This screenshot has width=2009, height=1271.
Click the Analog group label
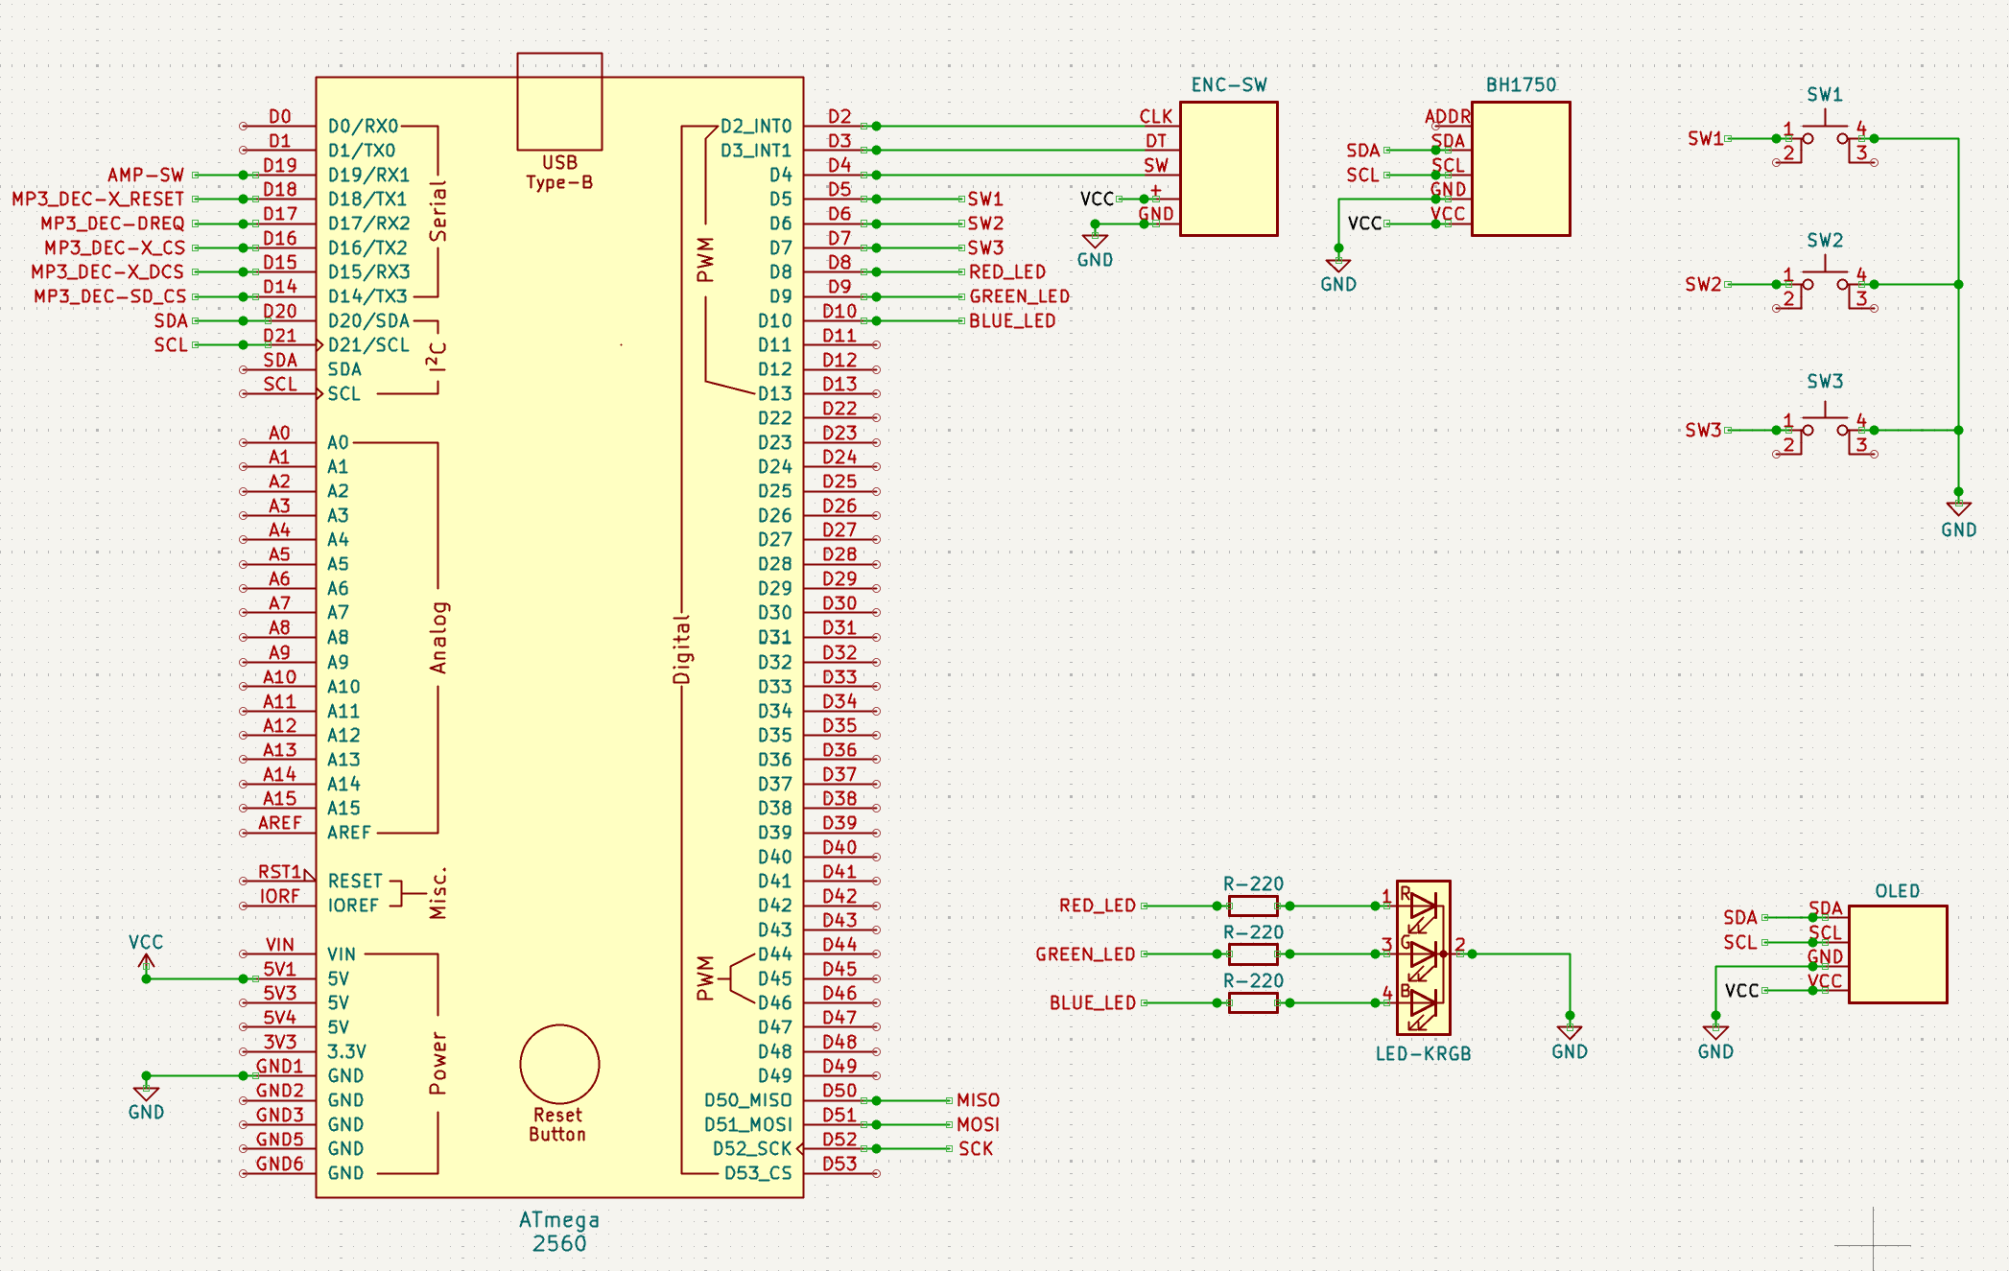tap(438, 637)
